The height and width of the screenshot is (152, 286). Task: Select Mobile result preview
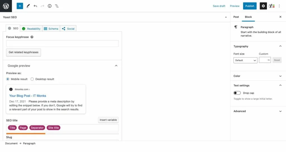click(x=8, y=79)
